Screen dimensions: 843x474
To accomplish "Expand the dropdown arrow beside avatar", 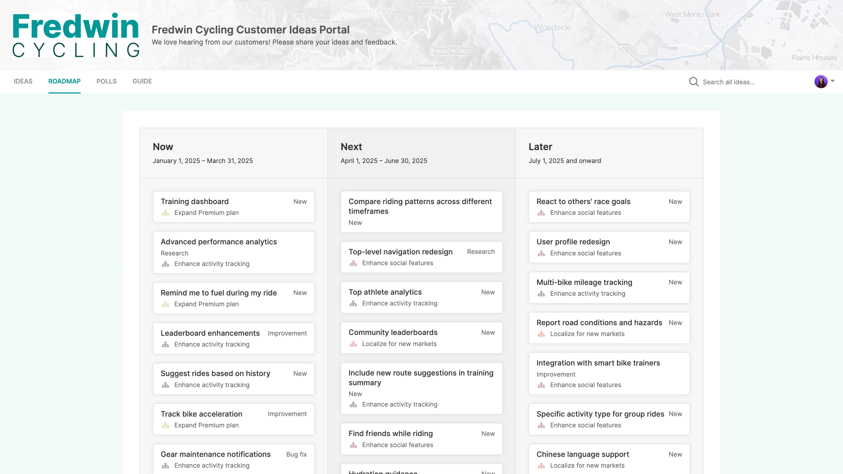I will point(832,81).
